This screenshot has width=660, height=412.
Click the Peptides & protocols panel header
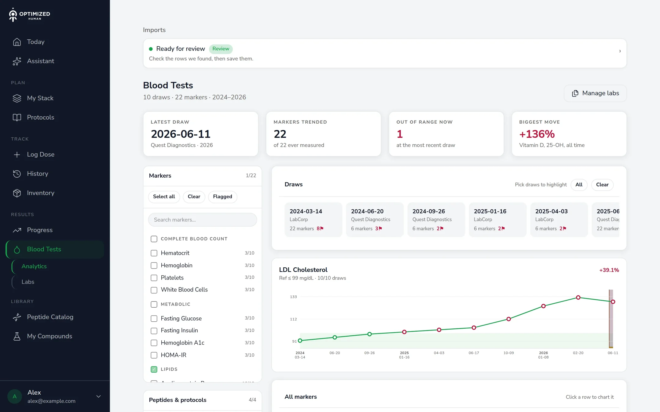(x=203, y=400)
